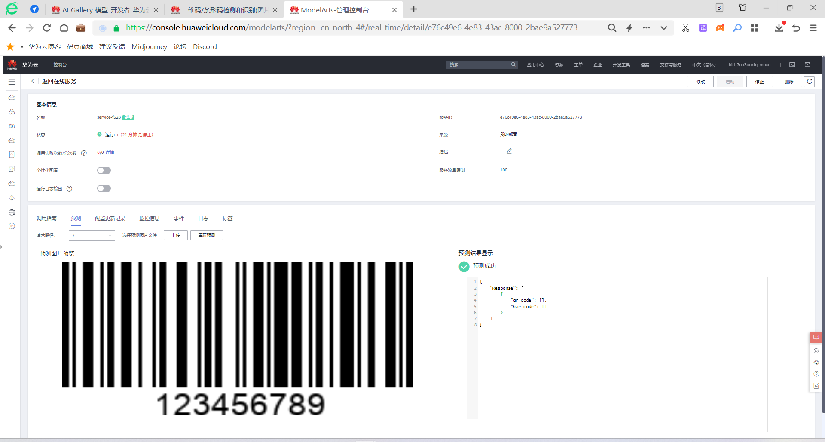
Task: Click the barcode 123456789 preview image
Action: [x=238, y=339]
